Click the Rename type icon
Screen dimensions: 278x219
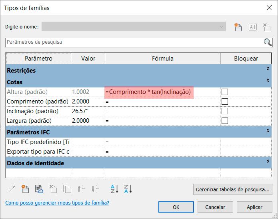click(x=252, y=27)
